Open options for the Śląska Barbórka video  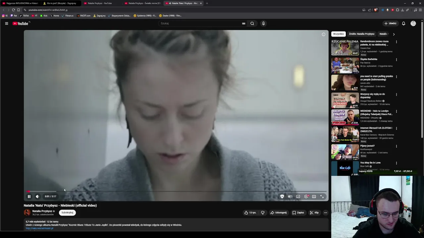pyautogui.click(x=396, y=60)
